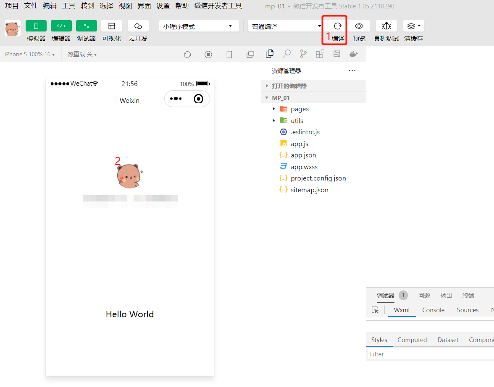Click the Filter styles input field
494x387 pixels.
pos(430,354)
